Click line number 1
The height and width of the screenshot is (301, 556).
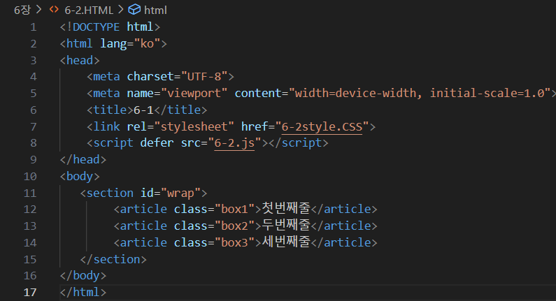point(34,27)
